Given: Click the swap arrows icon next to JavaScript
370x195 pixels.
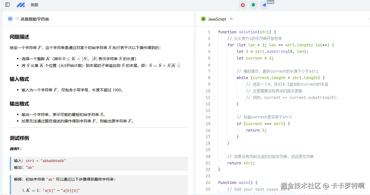Looking at the screenshot, I should tap(231, 19).
